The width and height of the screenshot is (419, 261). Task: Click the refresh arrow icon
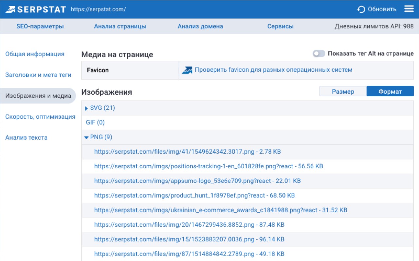click(361, 9)
